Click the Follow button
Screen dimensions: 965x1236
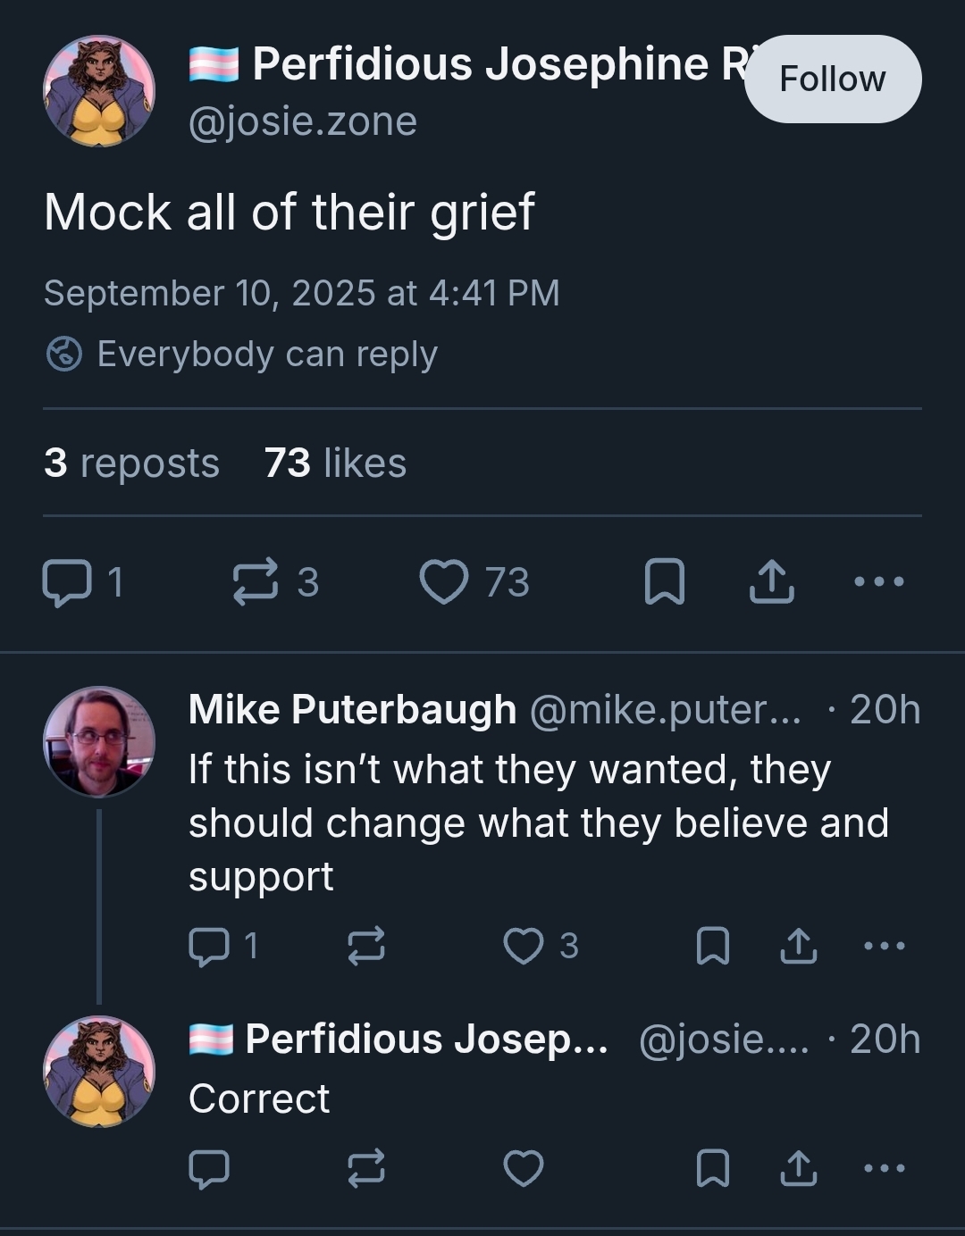coord(833,79)
